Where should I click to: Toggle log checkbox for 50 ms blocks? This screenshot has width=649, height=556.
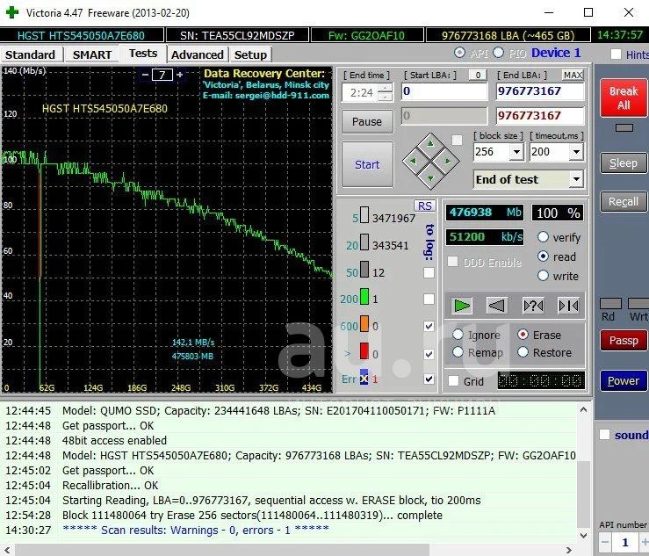pyautogui.click(x=429, y=272)
